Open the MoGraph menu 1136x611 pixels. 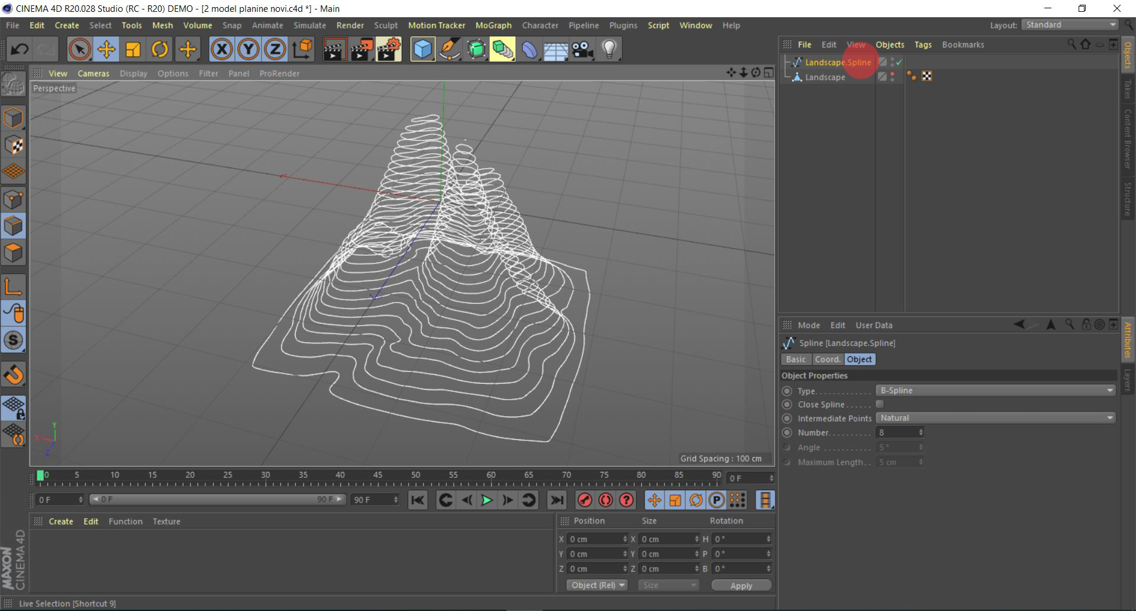(493, 25)
